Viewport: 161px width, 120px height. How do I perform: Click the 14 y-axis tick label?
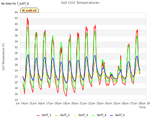click(x=16, y=100)
